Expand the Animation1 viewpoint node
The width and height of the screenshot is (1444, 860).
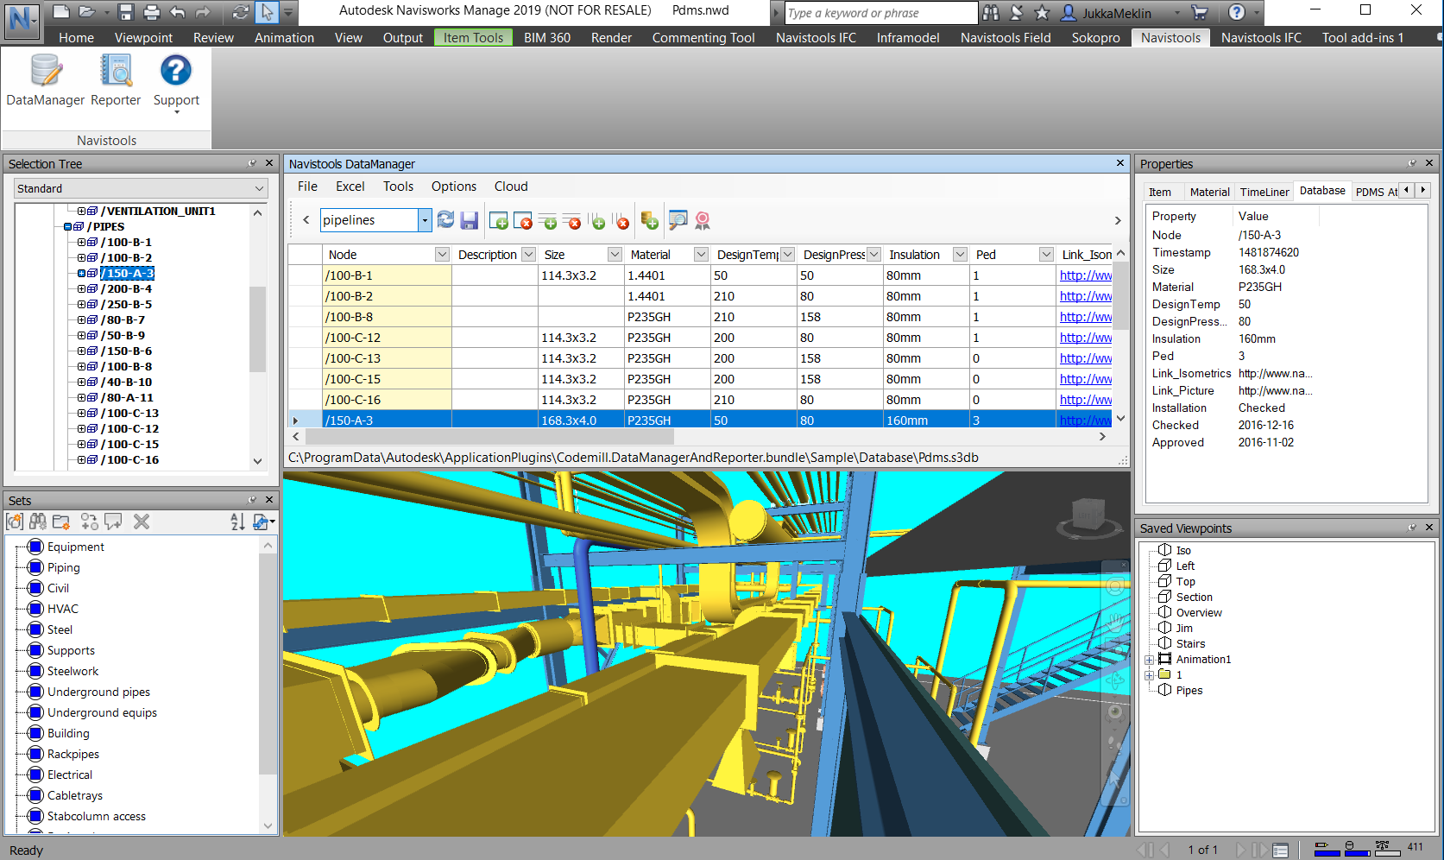[x=1150, y=660]
